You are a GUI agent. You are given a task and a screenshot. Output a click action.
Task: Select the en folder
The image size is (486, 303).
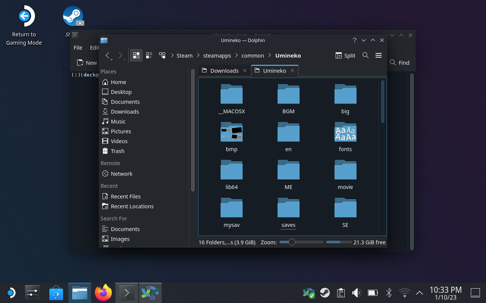pyautogui.click(x=289, y=137)
